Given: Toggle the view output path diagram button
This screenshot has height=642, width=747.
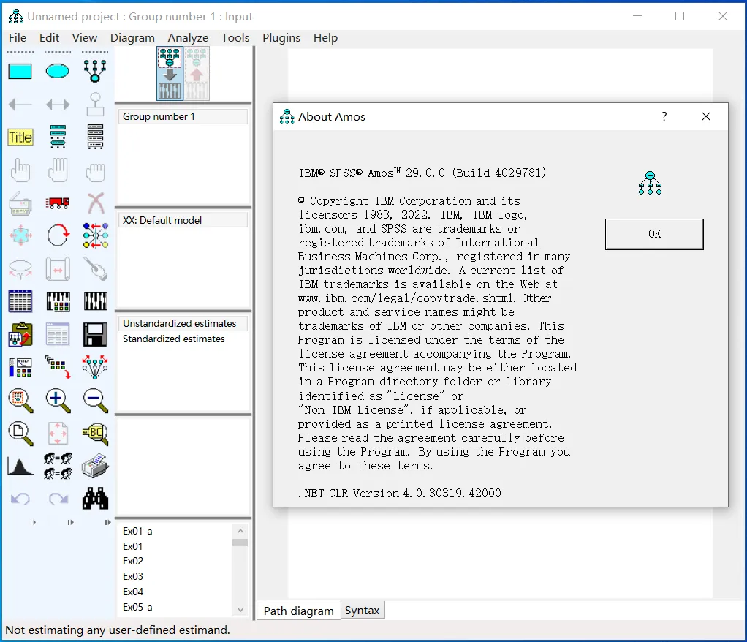Looking at the screenshot, I should click(197, 73).
